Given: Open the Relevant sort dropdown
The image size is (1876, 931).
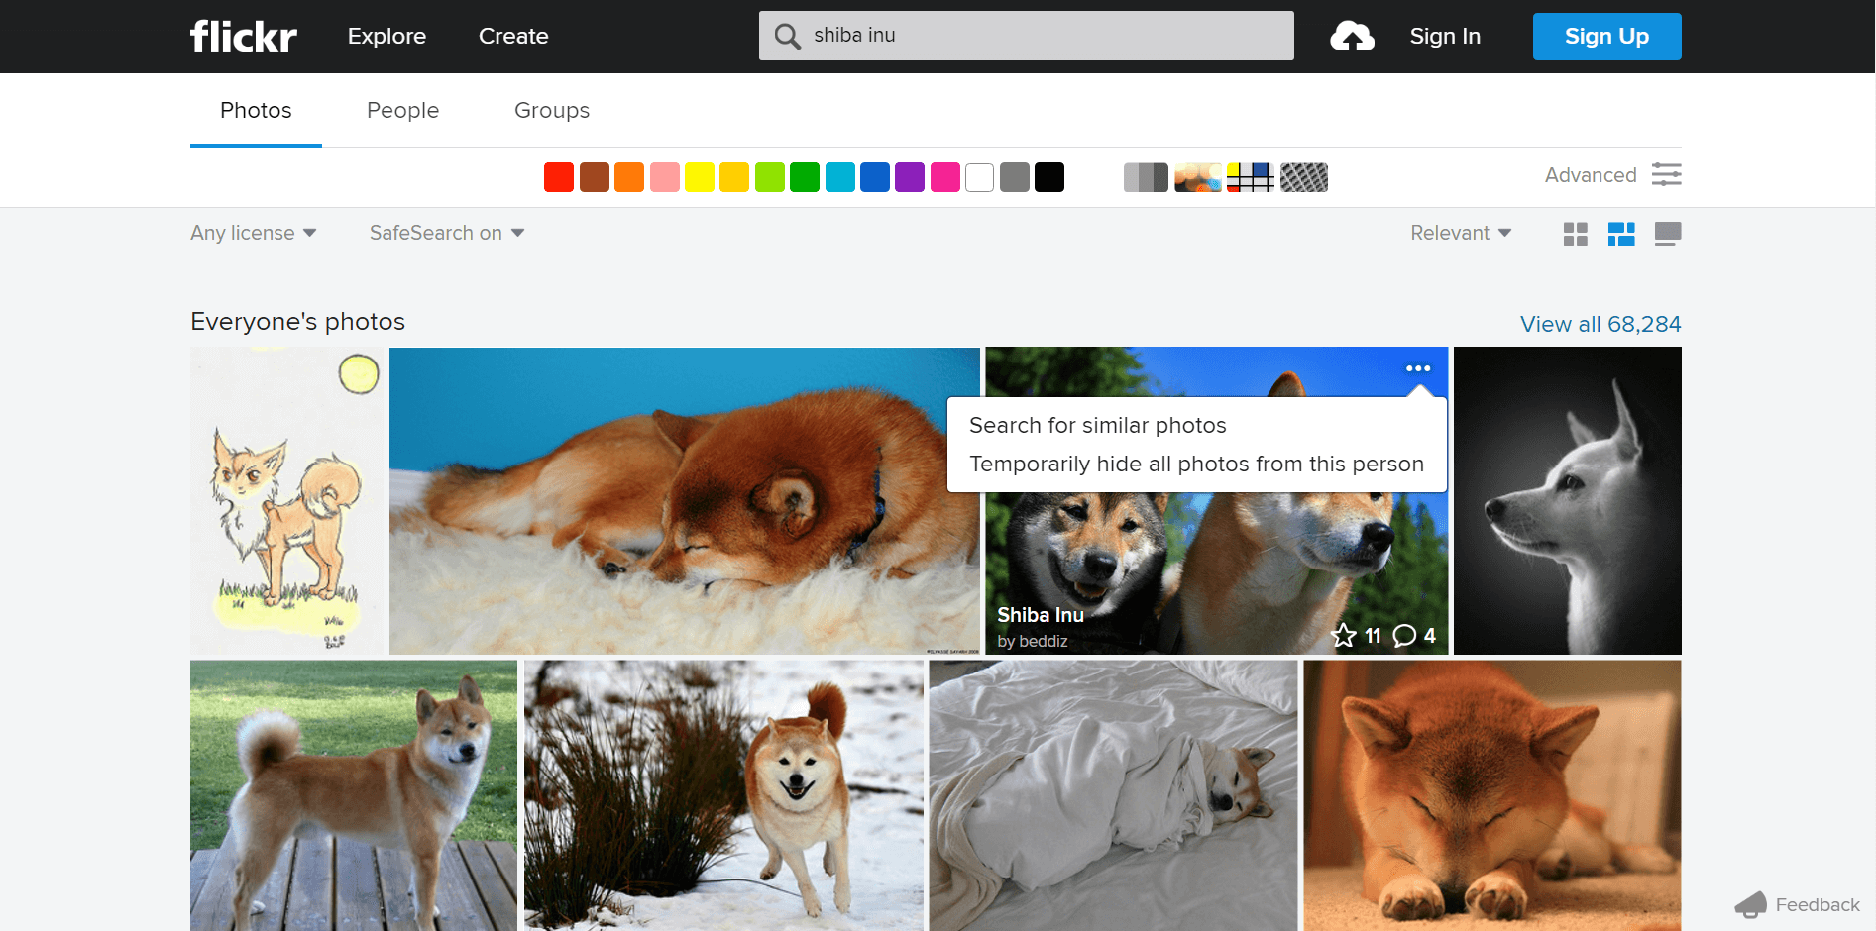Looking at the screenshot, I should pos(1461,233).
